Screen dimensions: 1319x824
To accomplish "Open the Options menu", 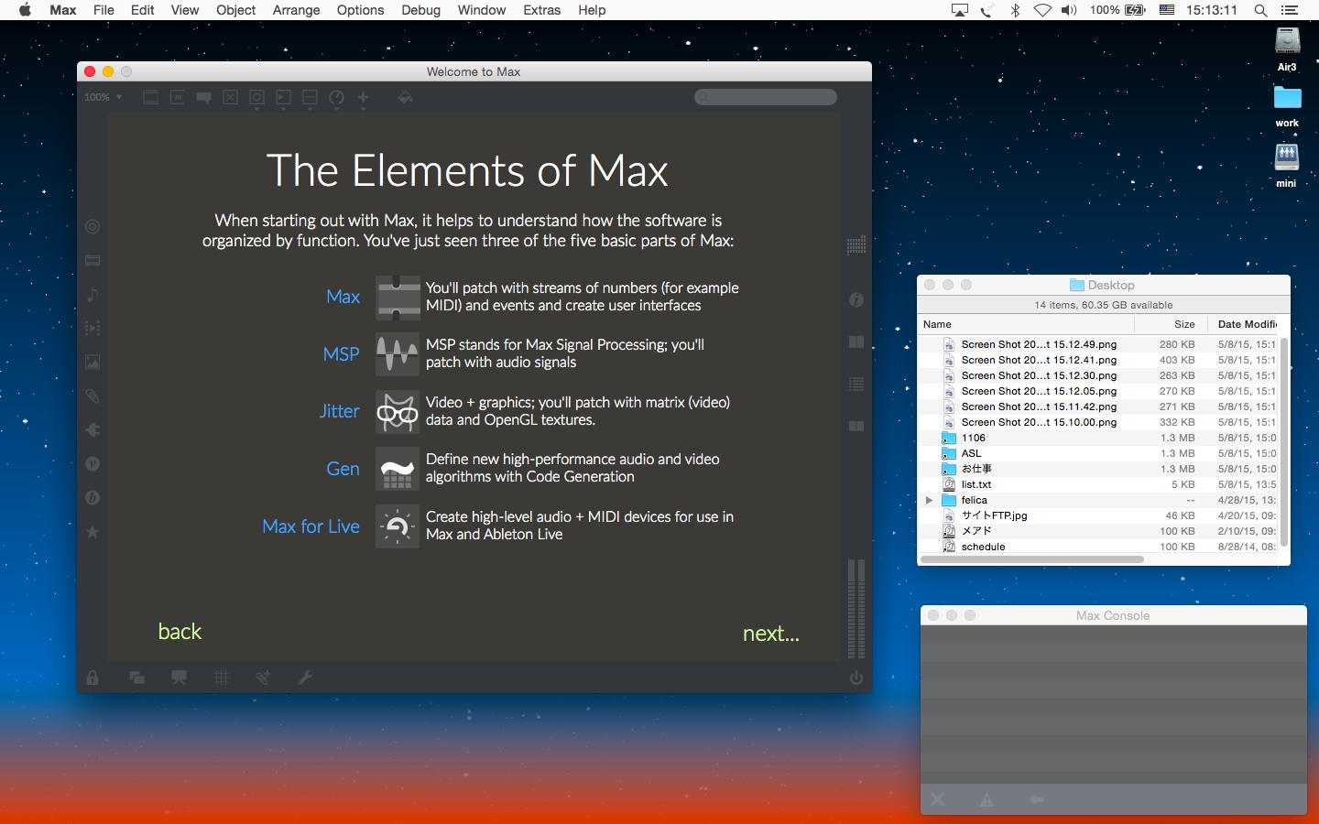I will [x=360, y=10].
